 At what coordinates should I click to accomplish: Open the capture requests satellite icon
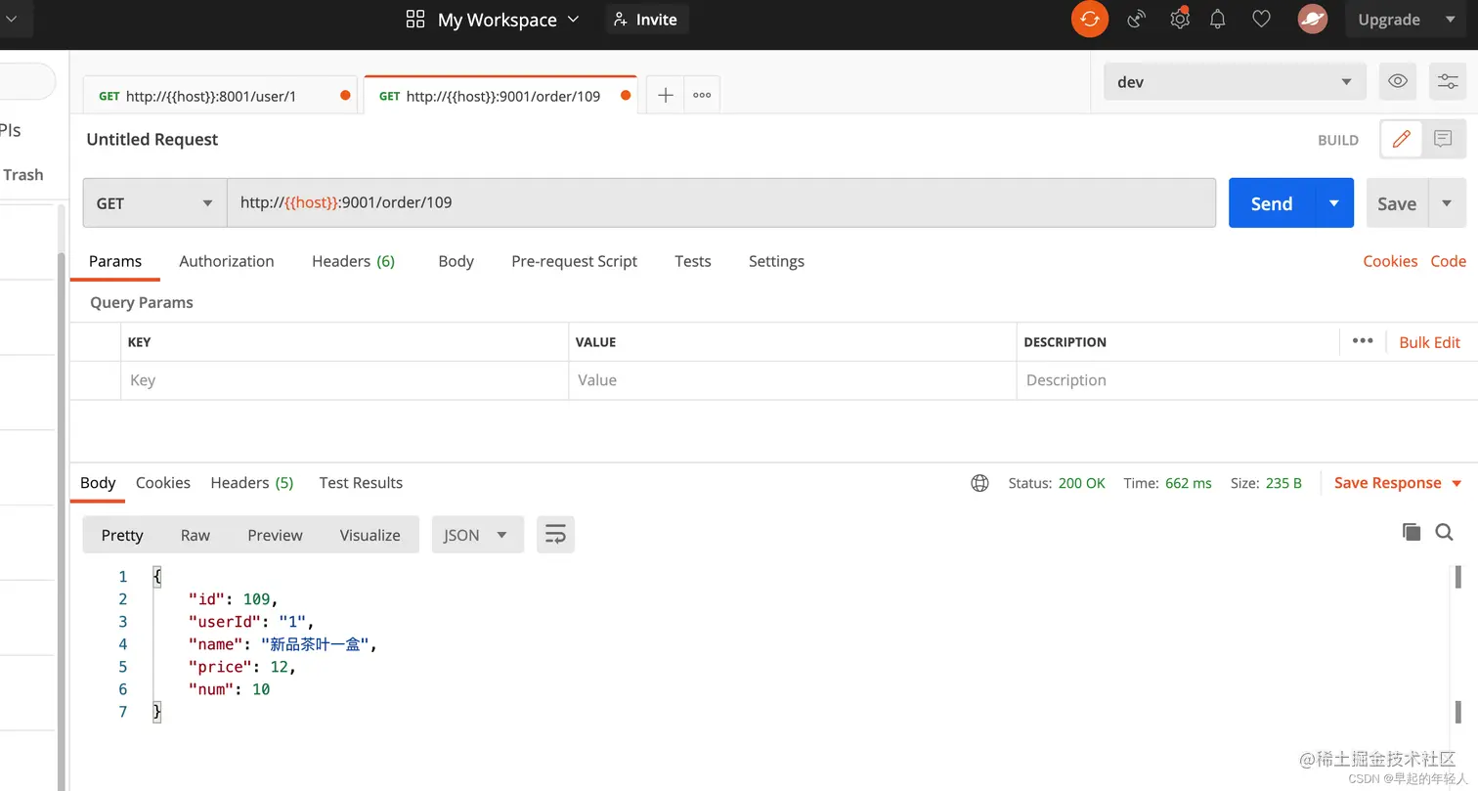(1136, 19)
